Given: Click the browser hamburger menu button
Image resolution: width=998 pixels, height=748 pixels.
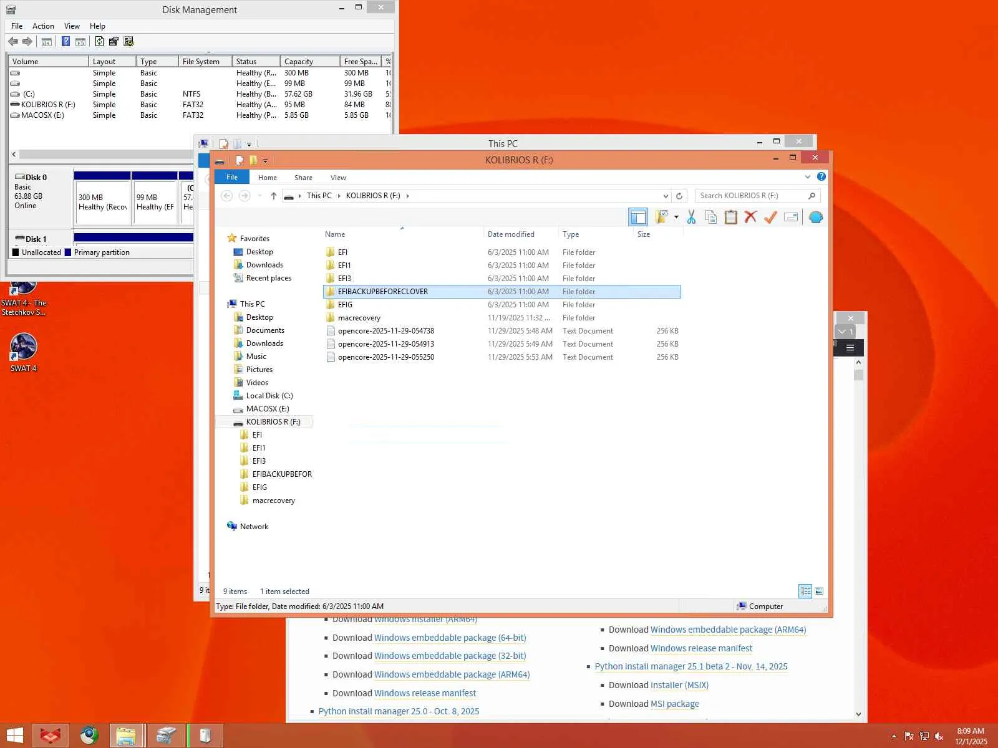Looking at the screenshot, I should click(x=850, y=348).
